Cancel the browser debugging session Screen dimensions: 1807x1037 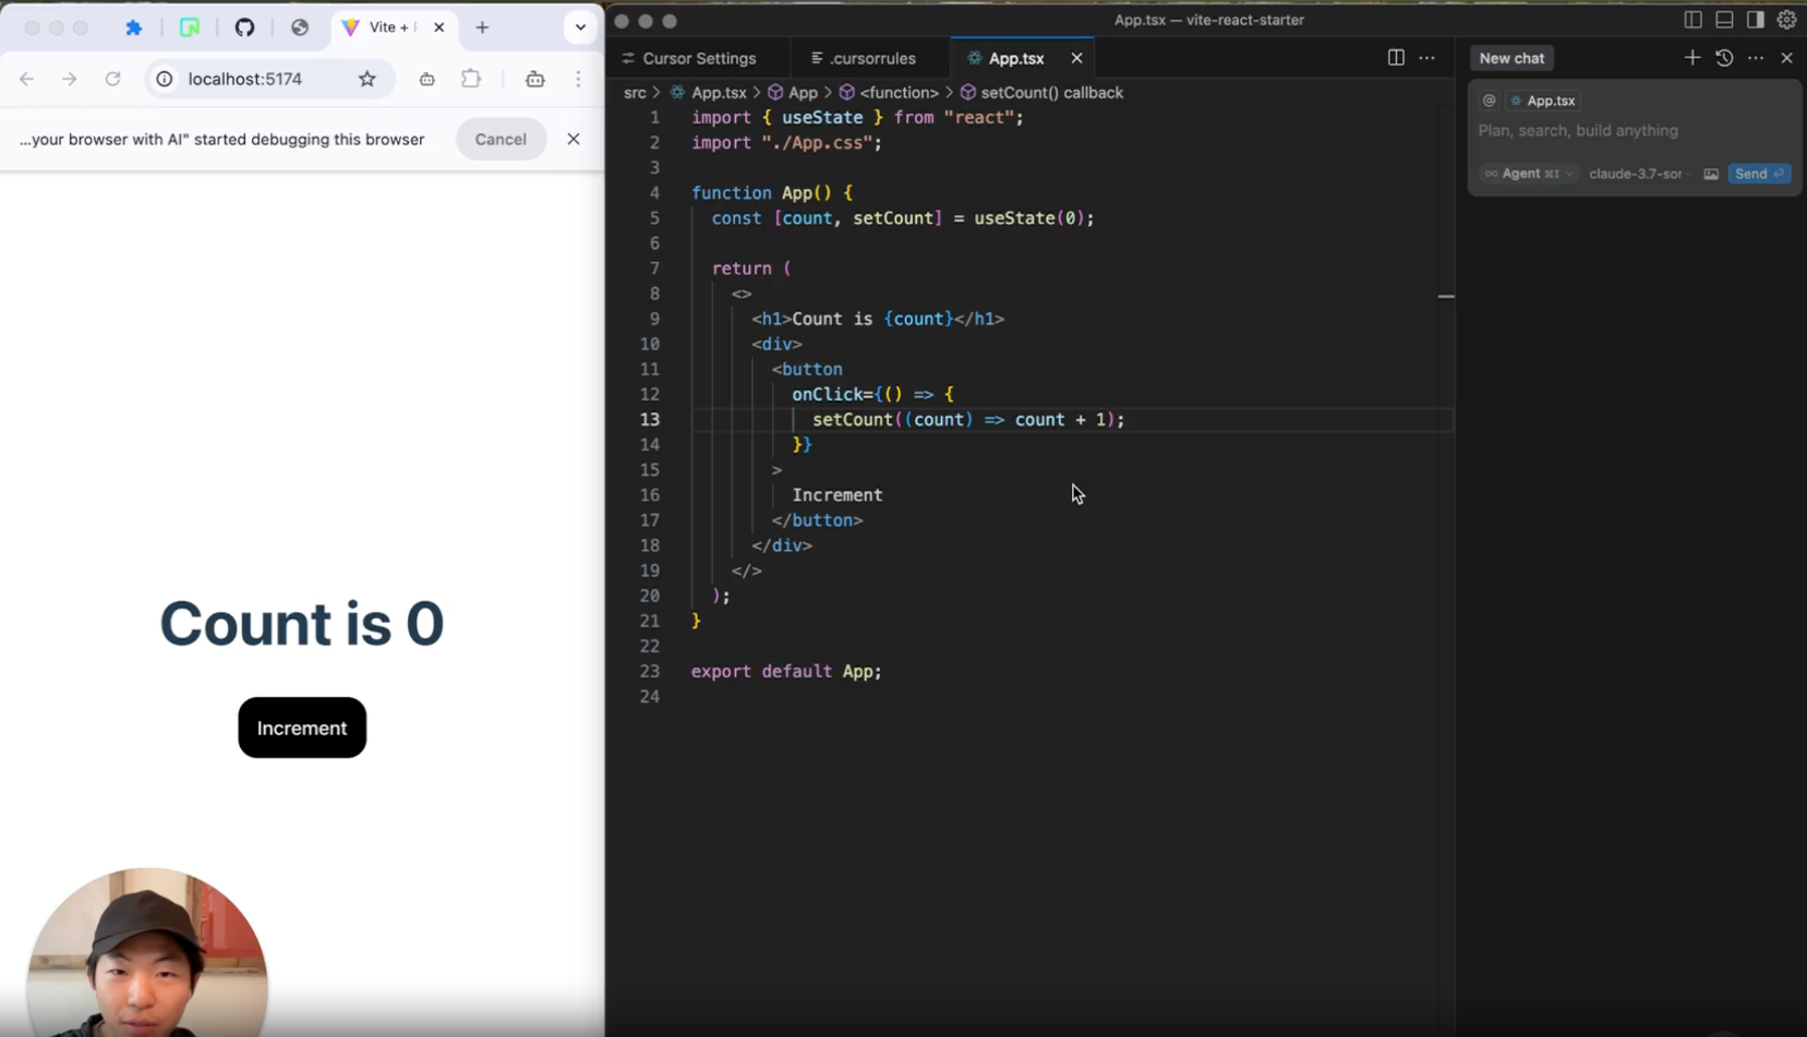pos(501,139)
